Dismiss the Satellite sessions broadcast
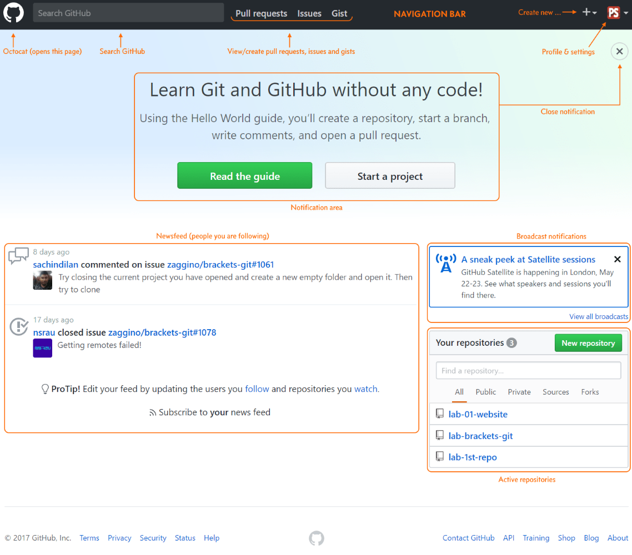The image size is (632, 555). click(617, 259)
